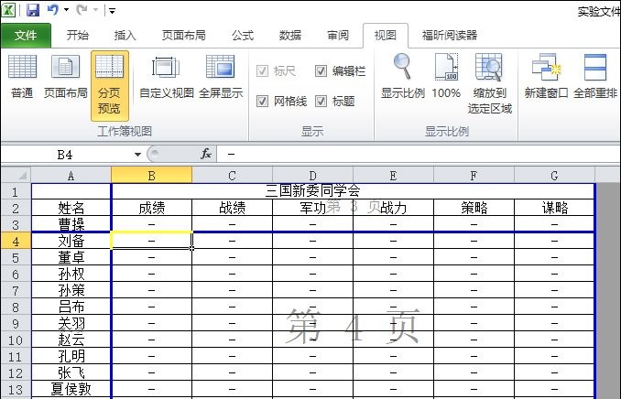The width and height of the screenshot is (621, 399).
Task: Select the cell containing 曹操
Action: (71, 224)
